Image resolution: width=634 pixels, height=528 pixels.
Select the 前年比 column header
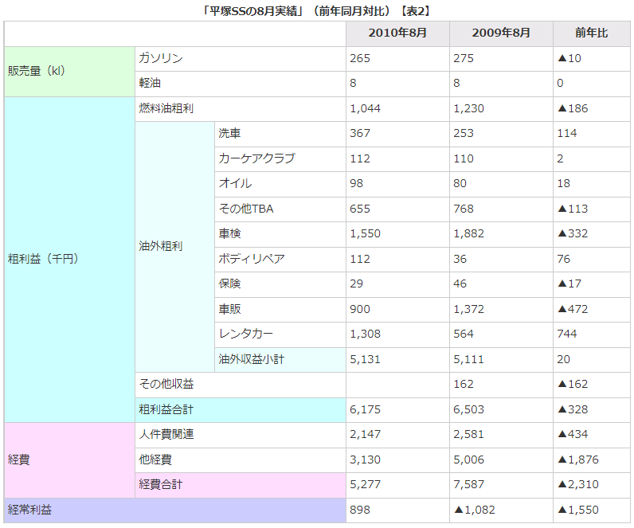point(591,33)
